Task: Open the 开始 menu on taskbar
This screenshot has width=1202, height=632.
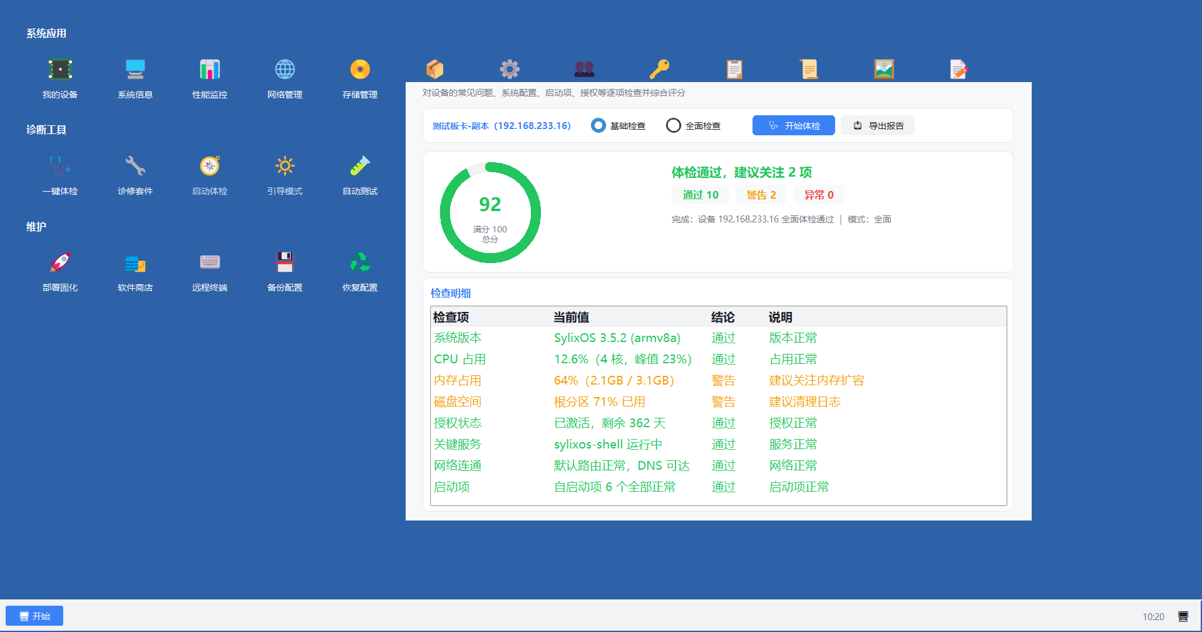Action: tap(34, 616)
